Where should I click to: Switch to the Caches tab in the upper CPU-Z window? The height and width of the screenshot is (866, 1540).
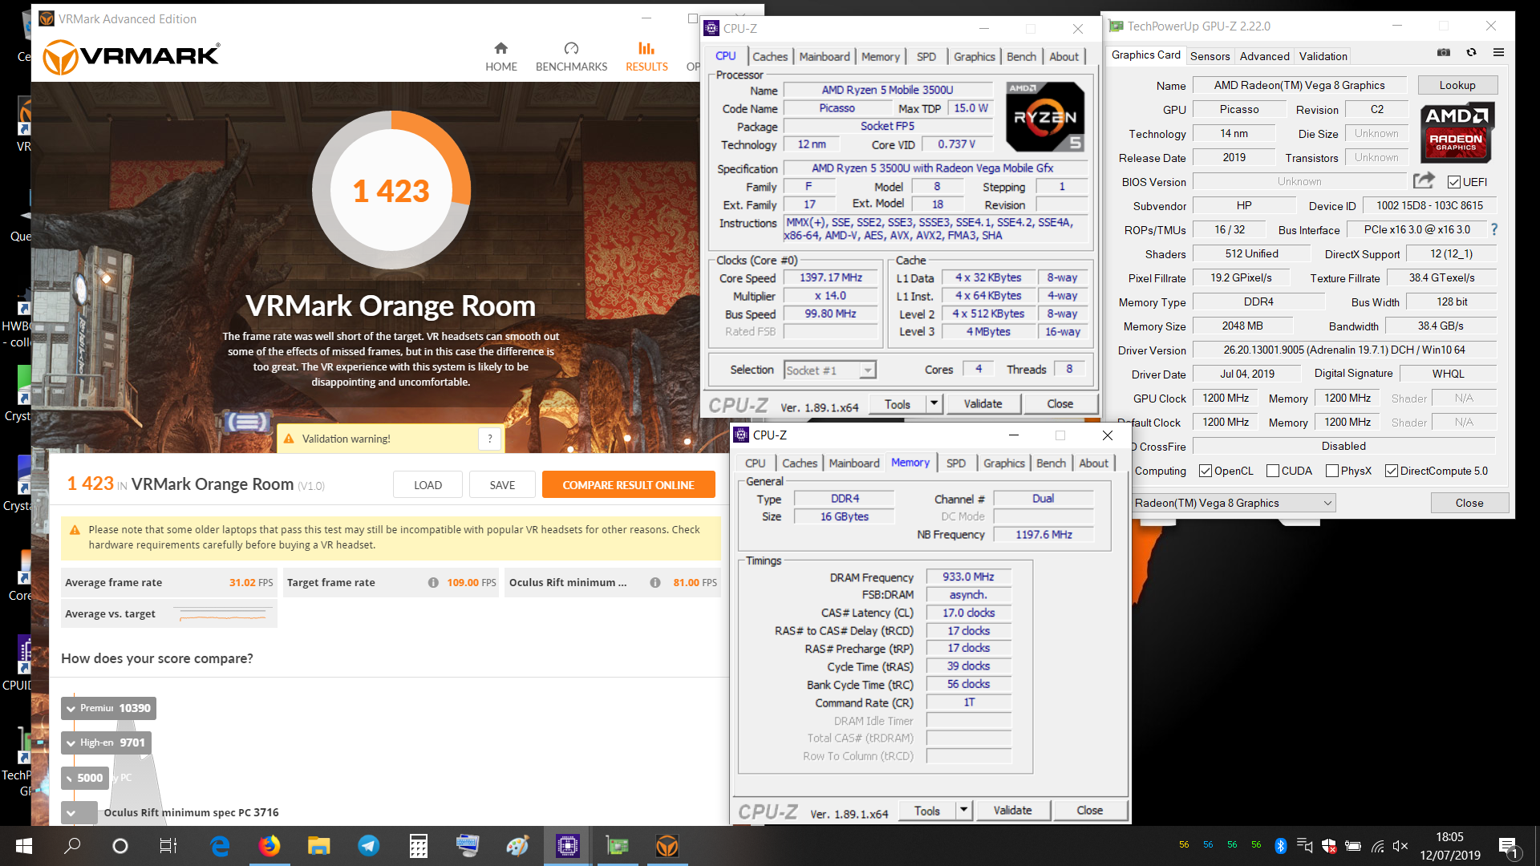[x=770, y=56]
